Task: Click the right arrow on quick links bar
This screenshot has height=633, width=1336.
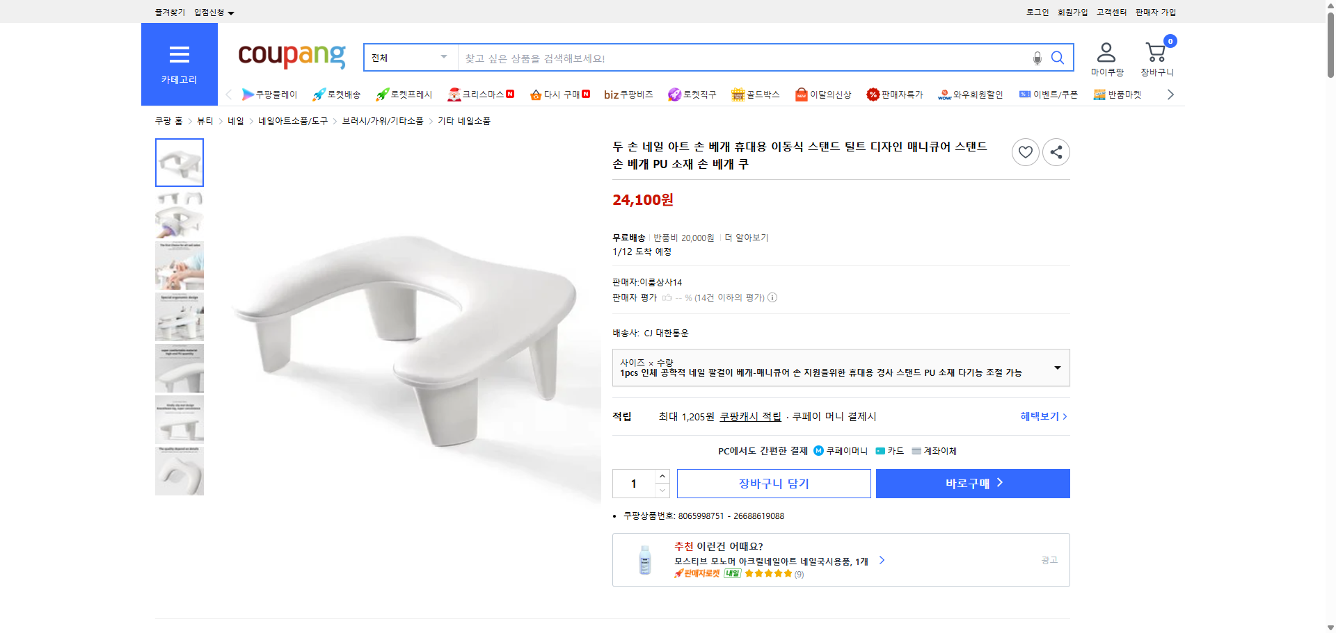Action: 1170,94
